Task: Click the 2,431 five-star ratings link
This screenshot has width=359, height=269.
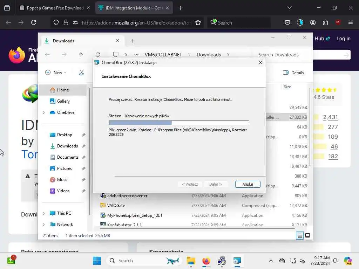Action: point(330,117)
